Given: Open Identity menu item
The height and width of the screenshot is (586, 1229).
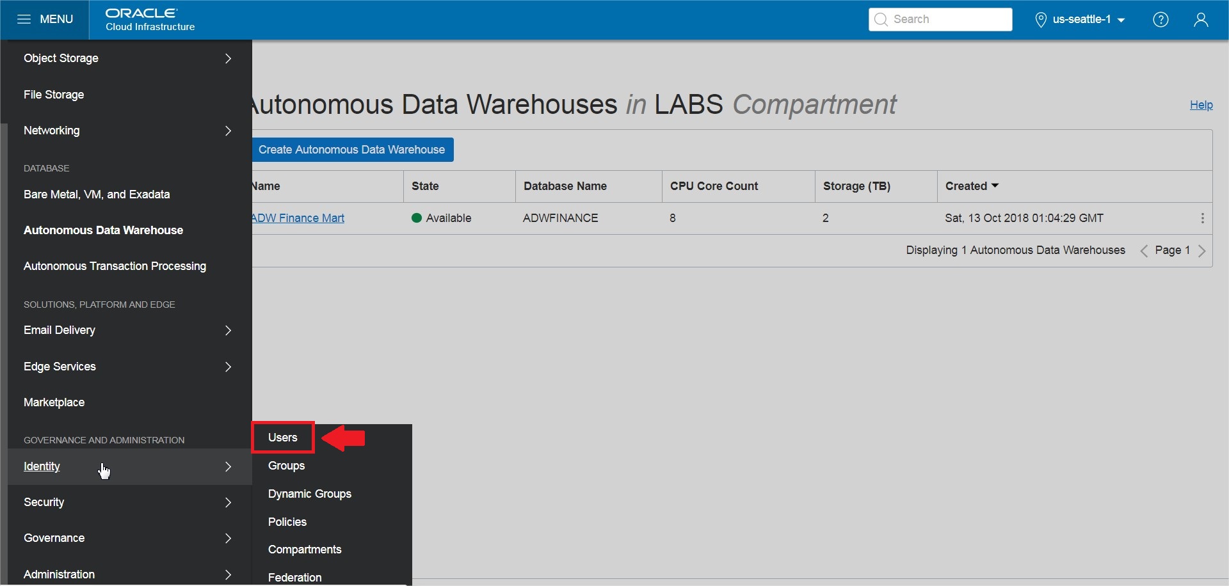Looking at the screenshot, I should tap(42, 466).
